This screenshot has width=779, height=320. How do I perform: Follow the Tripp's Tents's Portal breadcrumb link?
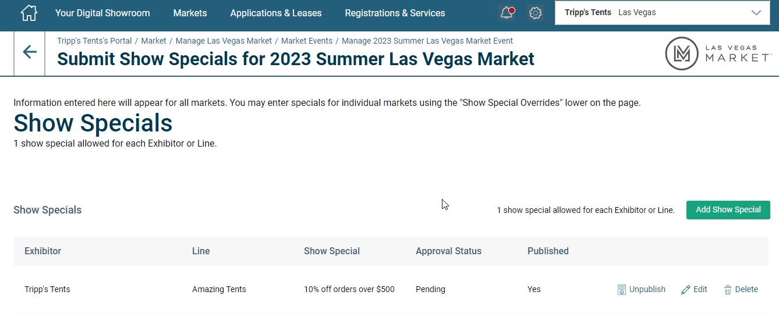coord(94,41)
